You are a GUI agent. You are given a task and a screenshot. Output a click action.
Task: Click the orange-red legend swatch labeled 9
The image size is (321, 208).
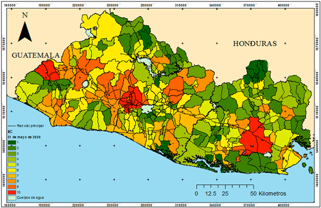click(x=12, y=187)
